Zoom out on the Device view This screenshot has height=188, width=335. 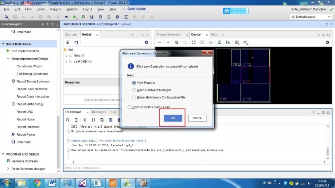coord(185,42)
